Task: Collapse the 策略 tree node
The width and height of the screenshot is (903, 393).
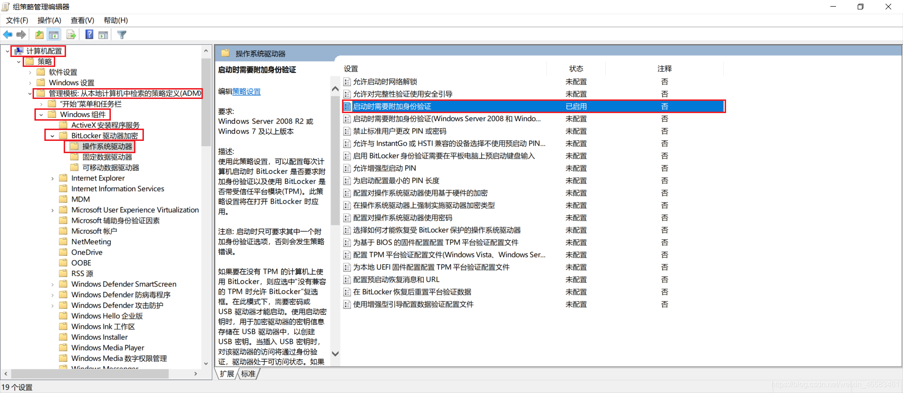Action: (x=19, y=62)
